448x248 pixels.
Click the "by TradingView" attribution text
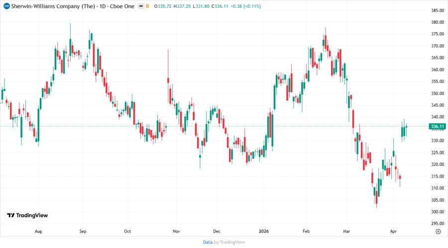click(x=229, y=243)
